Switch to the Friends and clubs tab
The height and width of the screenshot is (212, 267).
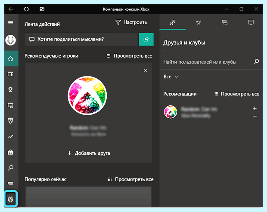[x=173, y=22]
